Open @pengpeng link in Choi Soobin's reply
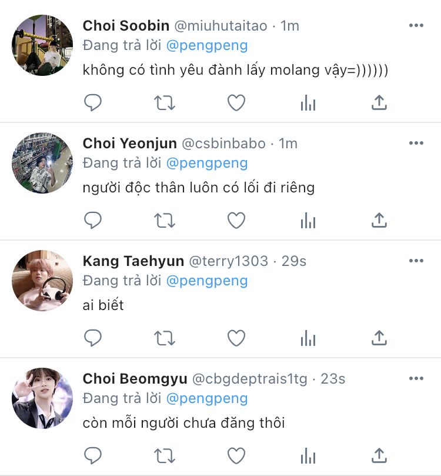 [x=207, y=45]
